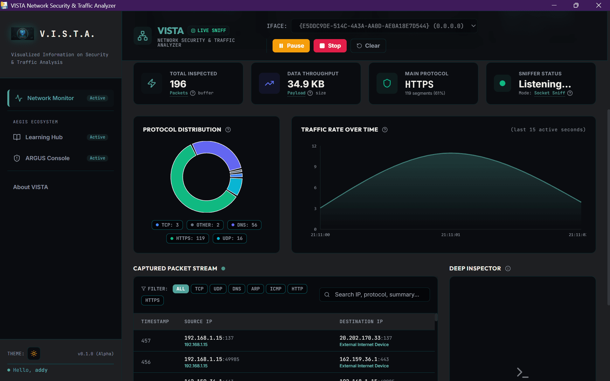Click the ARGUS Console shield icon
Image resolution: width=610 pixels, height=381 pixels.
coord(17,158)
